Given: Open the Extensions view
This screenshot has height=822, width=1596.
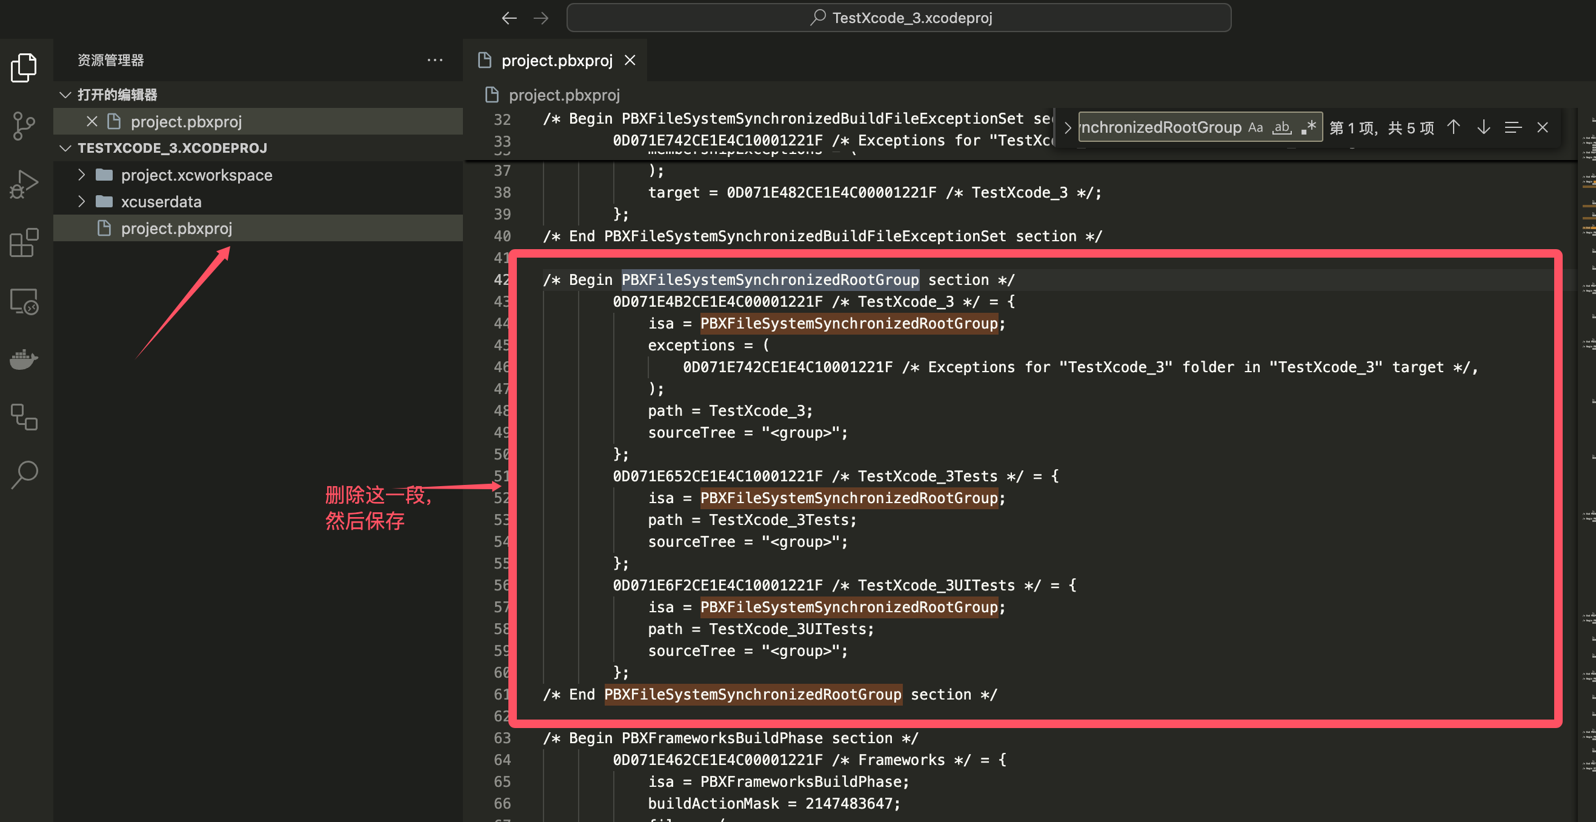Looking at the screenshot, I should 24,242.
